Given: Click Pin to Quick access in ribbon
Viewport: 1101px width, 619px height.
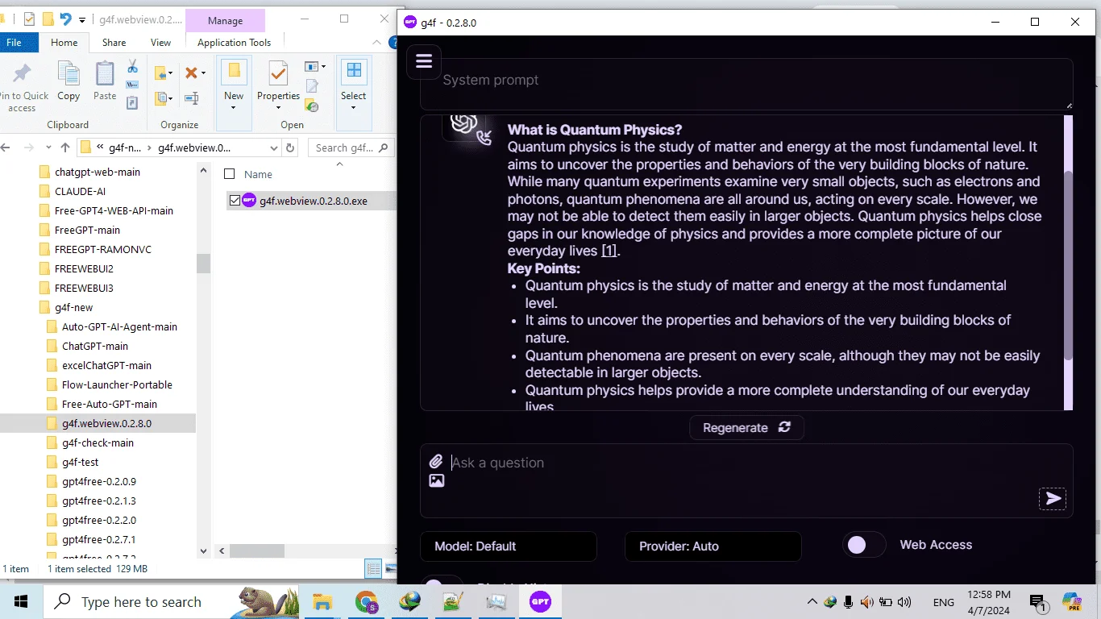Looking at the screenshot, I should (x=22, y=87).
